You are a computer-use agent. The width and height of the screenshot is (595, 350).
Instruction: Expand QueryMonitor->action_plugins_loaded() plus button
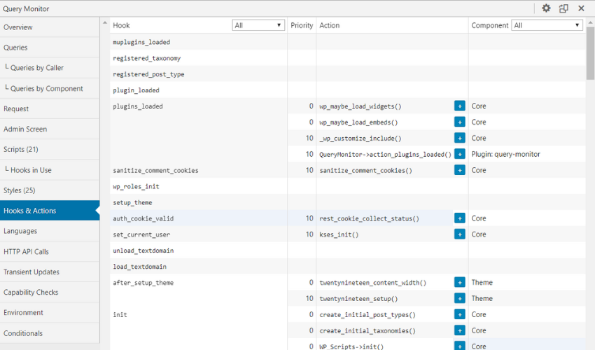459,154
